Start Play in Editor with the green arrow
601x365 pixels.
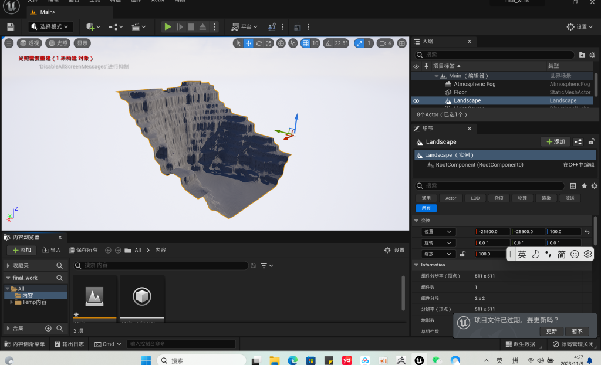coord(168,27)
